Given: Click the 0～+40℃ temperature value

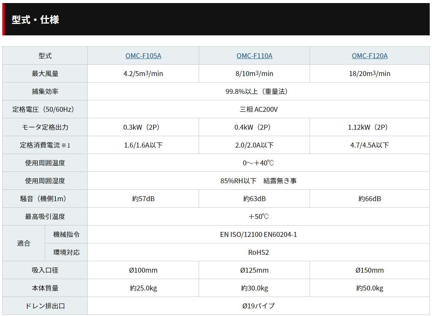Looking at the screenshot, I should tap(258, 163).
